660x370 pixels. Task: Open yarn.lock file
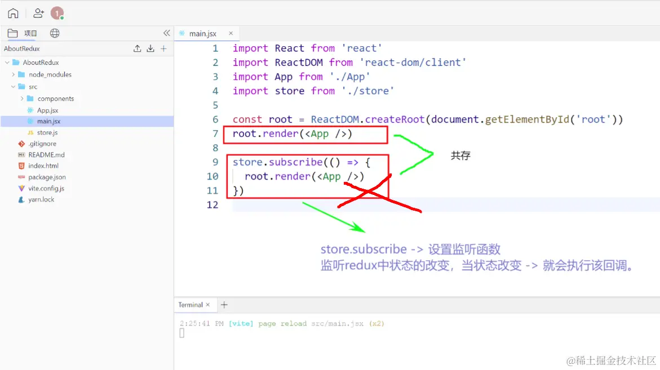41,199
